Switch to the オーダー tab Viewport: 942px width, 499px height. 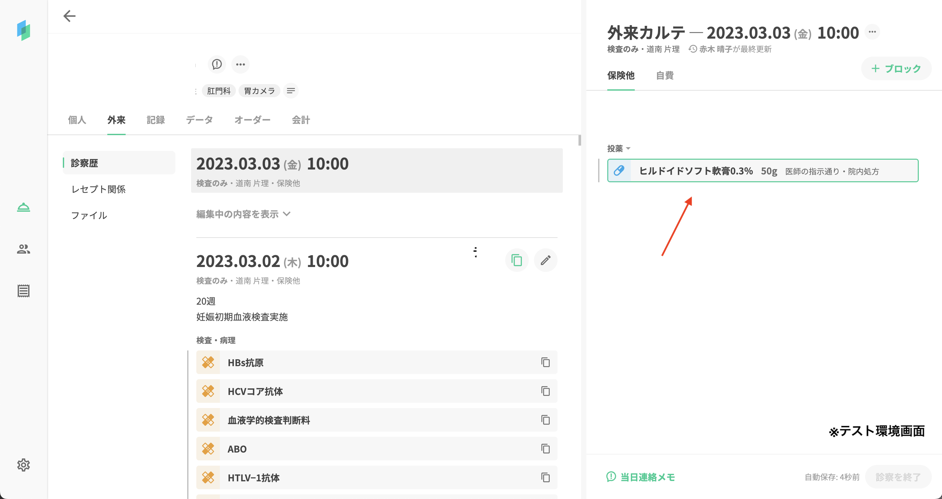click(252, 120)
